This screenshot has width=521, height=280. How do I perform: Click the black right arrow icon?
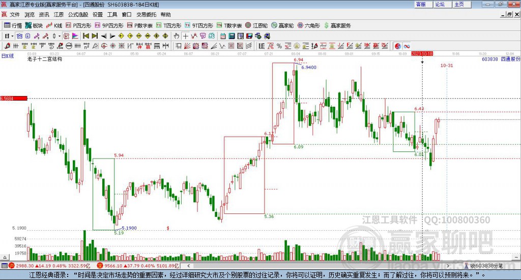112,36
